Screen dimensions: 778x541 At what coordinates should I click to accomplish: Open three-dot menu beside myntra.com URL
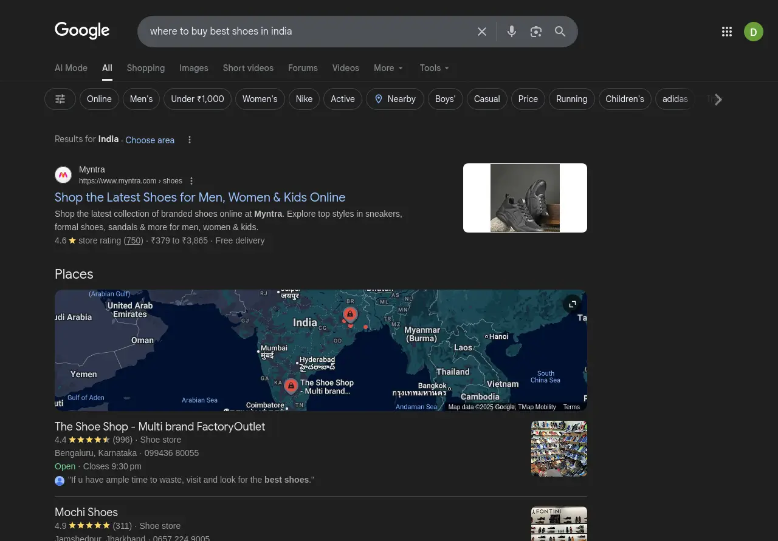pyautogui.click(x=191, y=181)
